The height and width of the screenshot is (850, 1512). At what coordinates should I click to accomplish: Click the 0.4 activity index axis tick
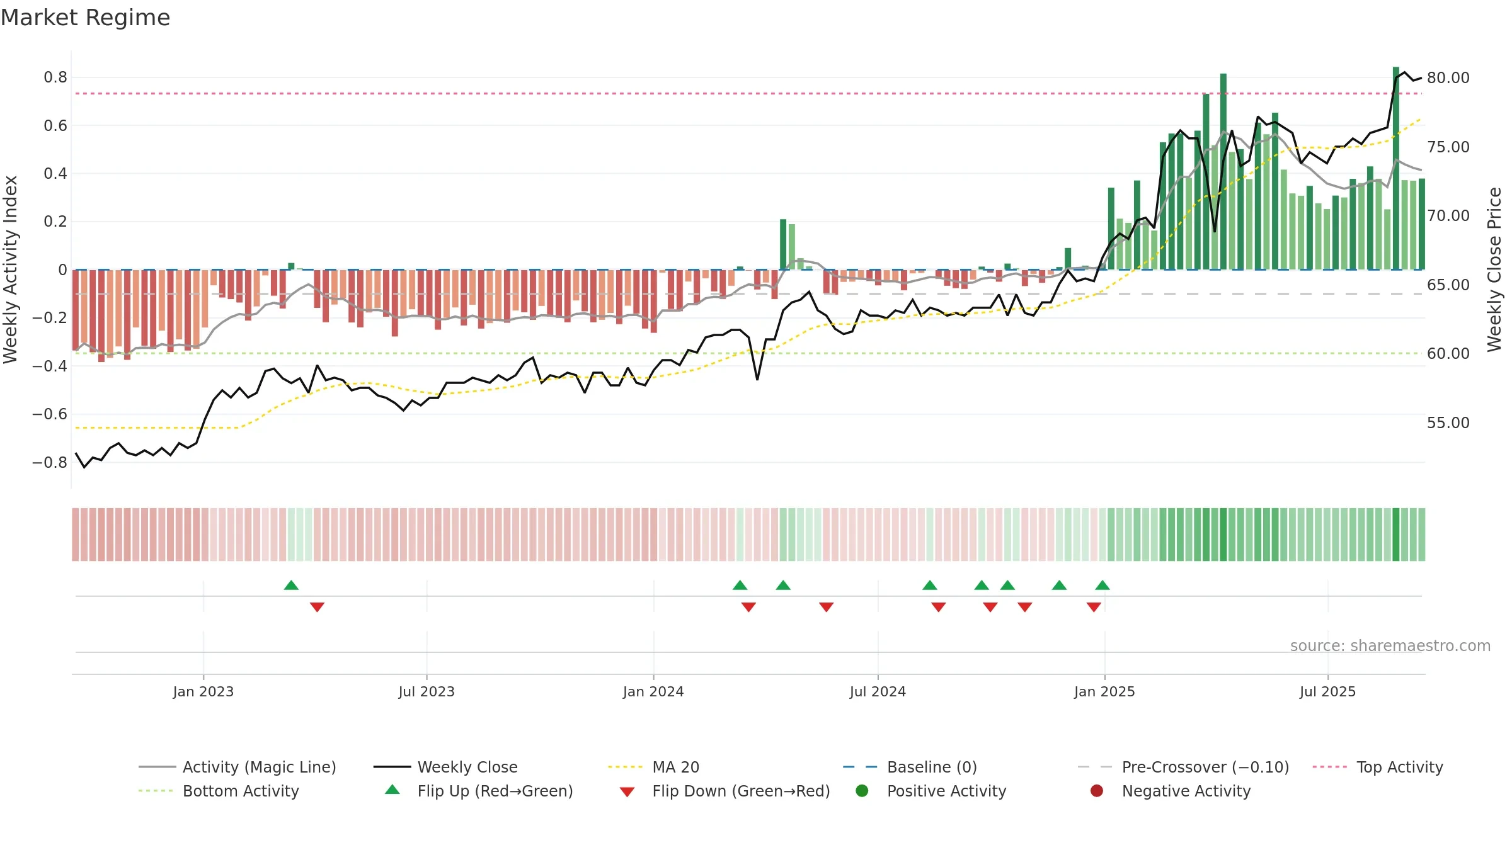point(55,173)
